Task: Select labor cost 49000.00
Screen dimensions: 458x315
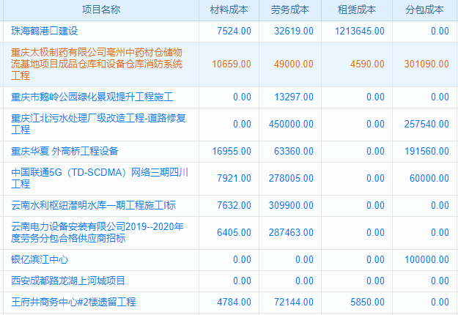Action: point(294,64)
